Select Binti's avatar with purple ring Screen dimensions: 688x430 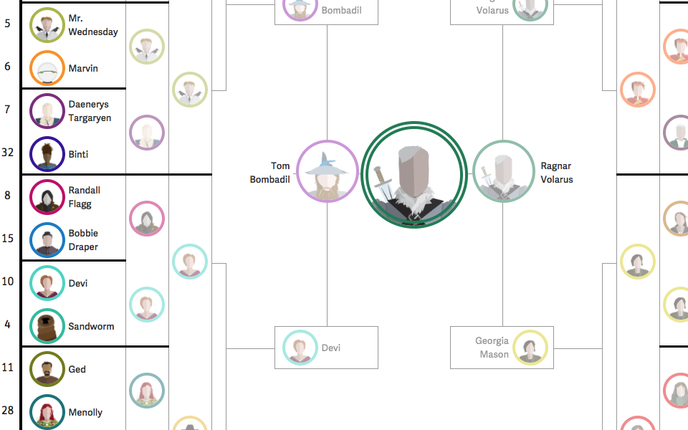(x=47, y=154)
